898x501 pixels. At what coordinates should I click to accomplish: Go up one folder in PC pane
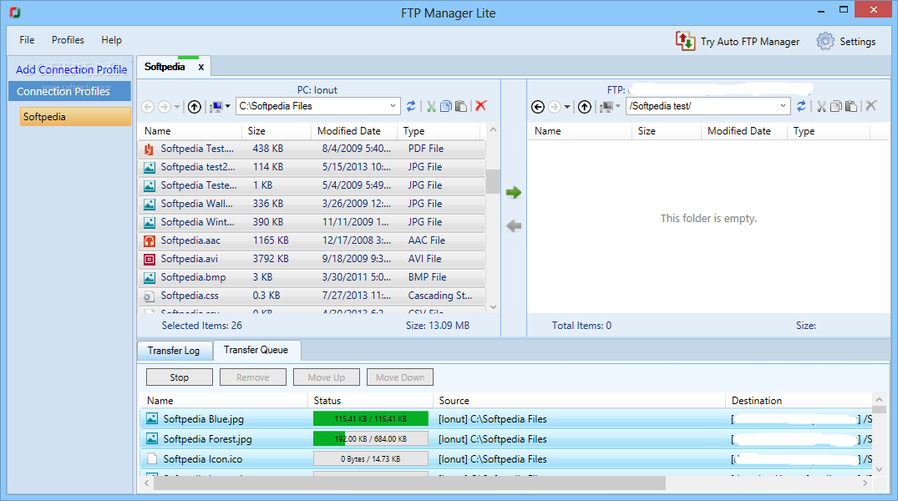pos(195,107)
